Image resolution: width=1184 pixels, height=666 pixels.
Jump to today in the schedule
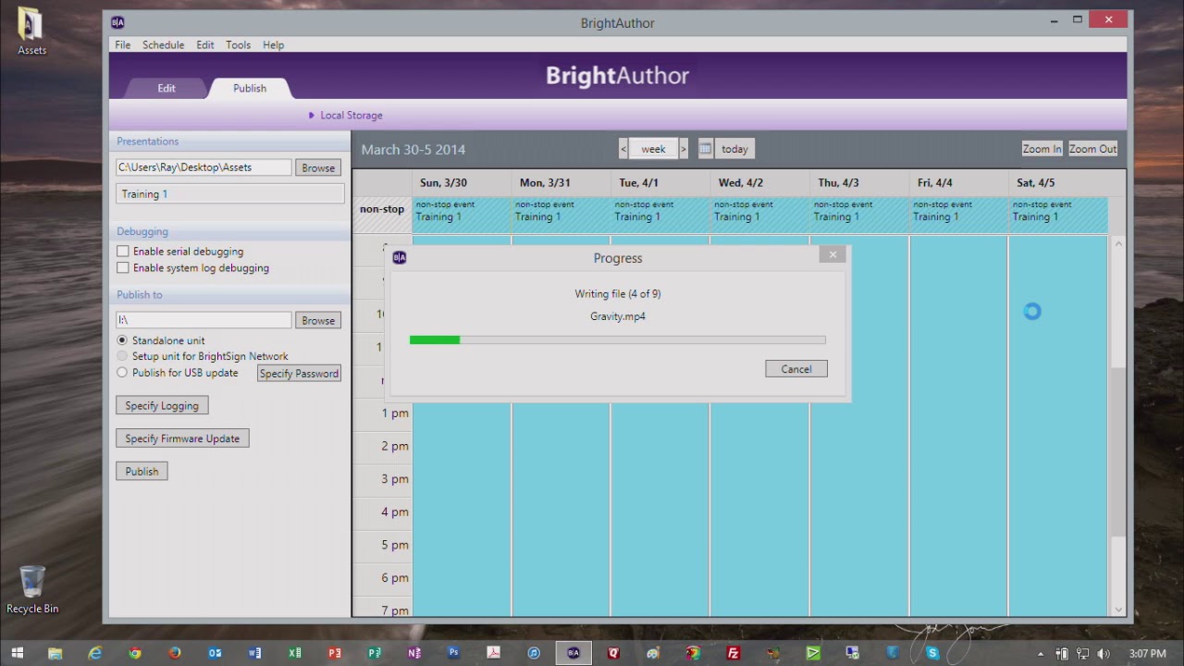click(x=734, y=148)
